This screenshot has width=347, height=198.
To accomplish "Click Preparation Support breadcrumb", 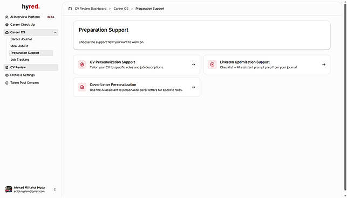I will tap(150, 9).
